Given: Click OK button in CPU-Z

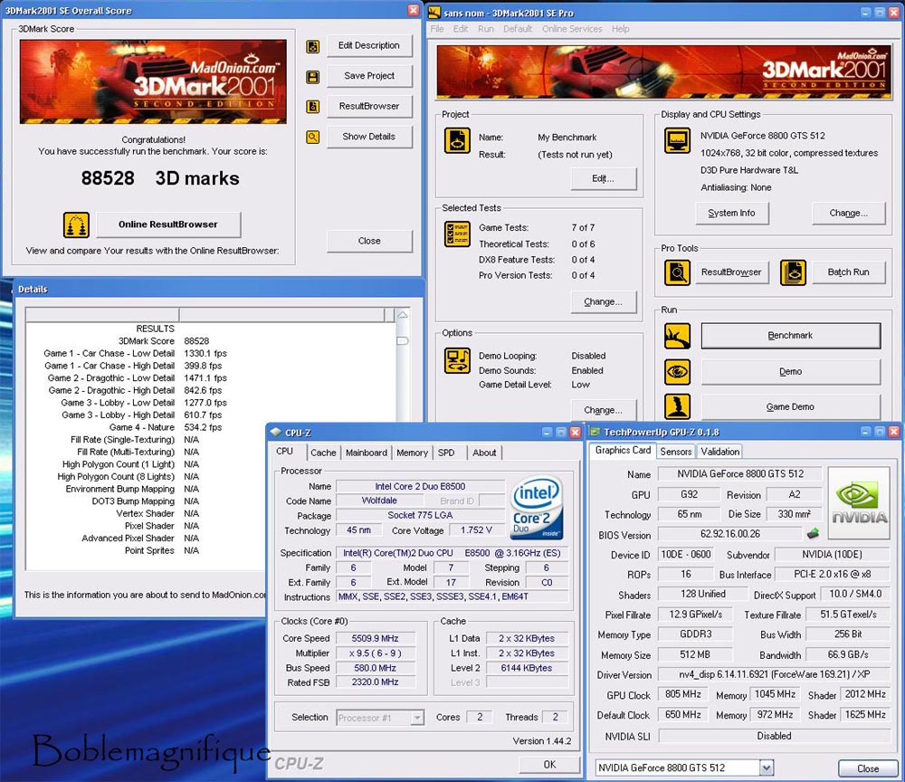Looking at the screenshot, I should [x=549, y=764].
